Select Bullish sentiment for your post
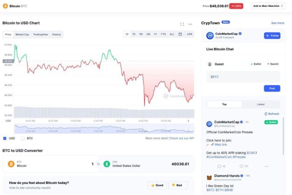This screenshot has width=292, height=195. click(256, 64)
